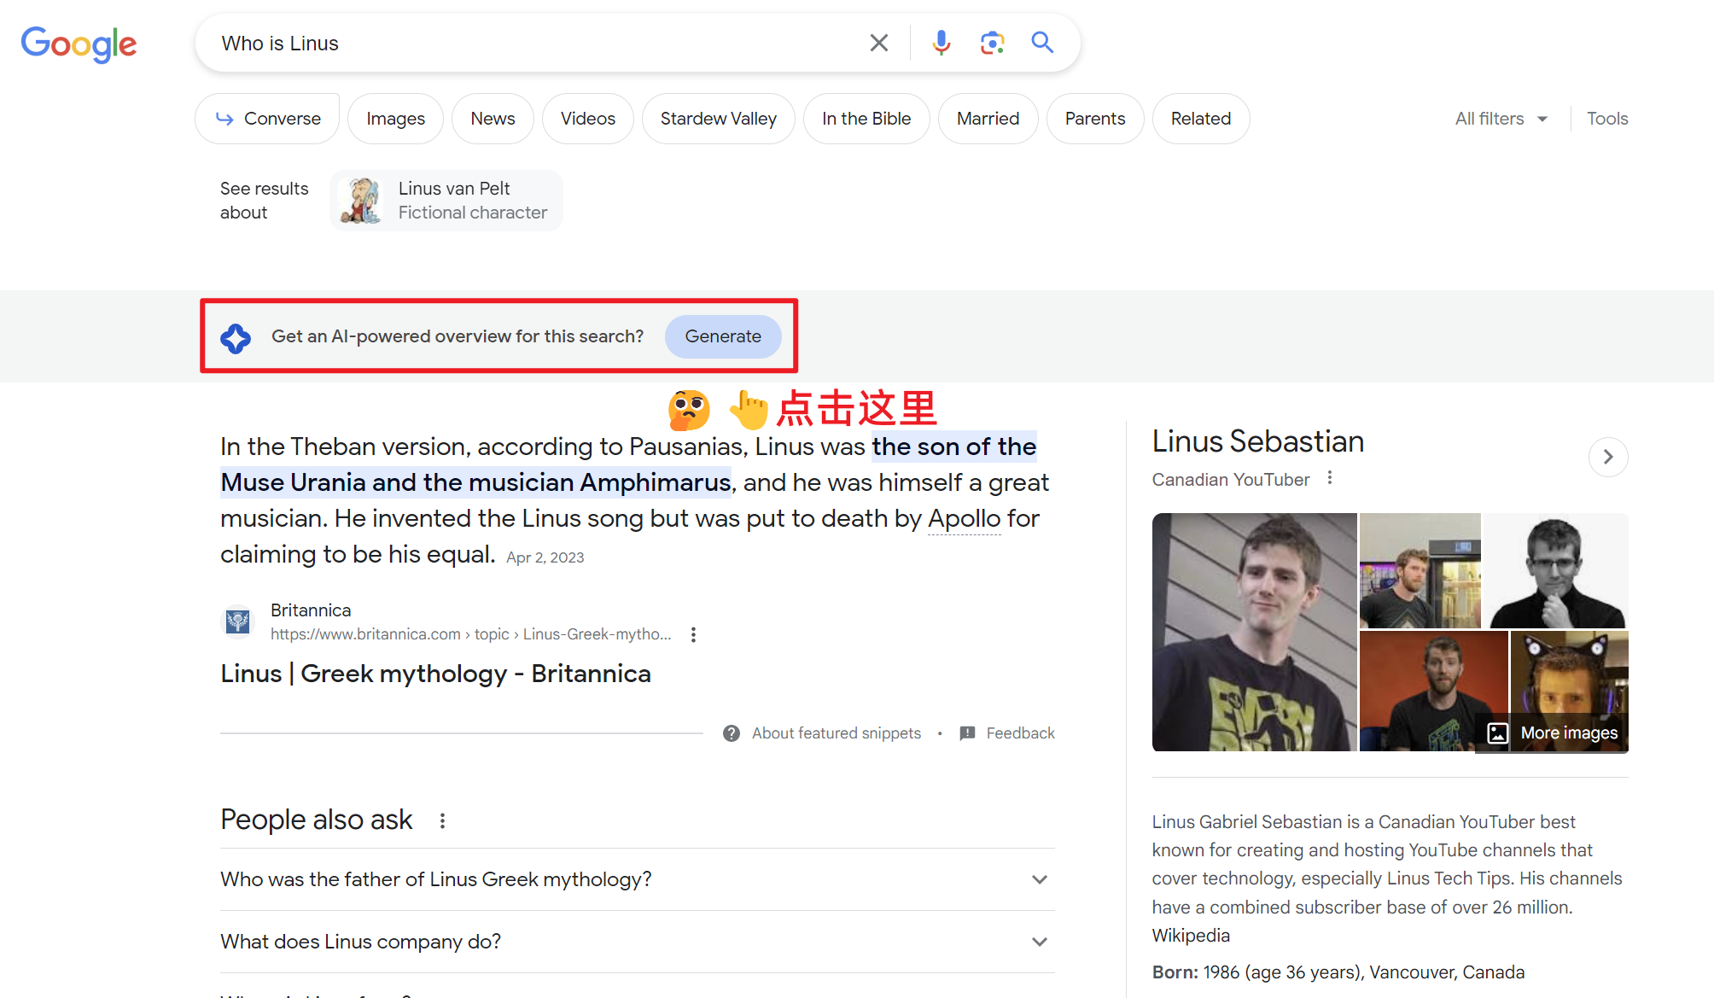Open Google Lens image search
Viewport: 1714px width, 998px height.
(991, 42)
